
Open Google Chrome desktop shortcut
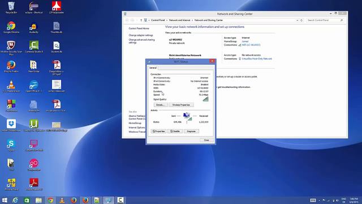click(11, 27)
